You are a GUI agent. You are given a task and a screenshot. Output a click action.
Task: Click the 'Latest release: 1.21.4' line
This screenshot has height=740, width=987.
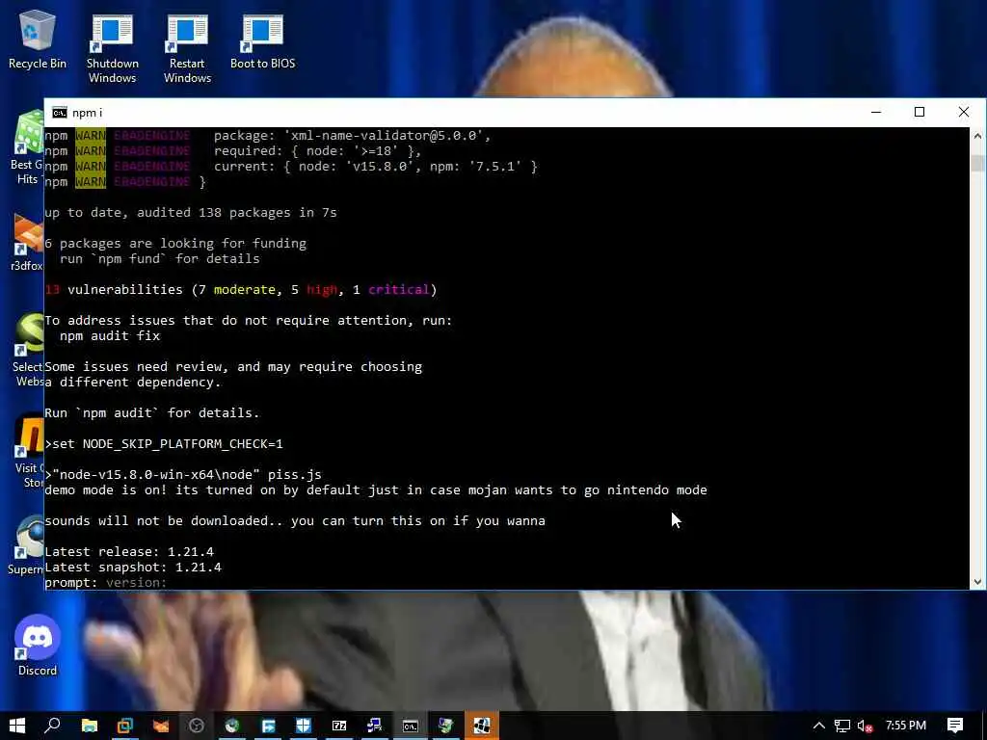[x=129, y=552]
